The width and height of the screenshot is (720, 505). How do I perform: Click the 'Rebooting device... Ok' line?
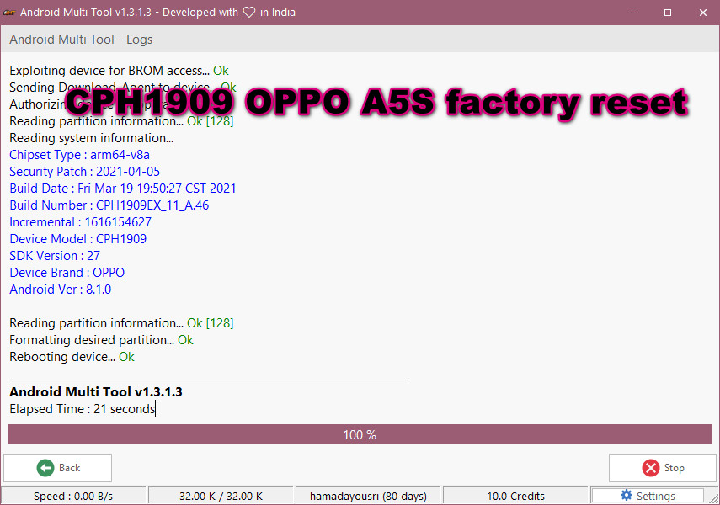pyautogui.click(x=72, y=357)
